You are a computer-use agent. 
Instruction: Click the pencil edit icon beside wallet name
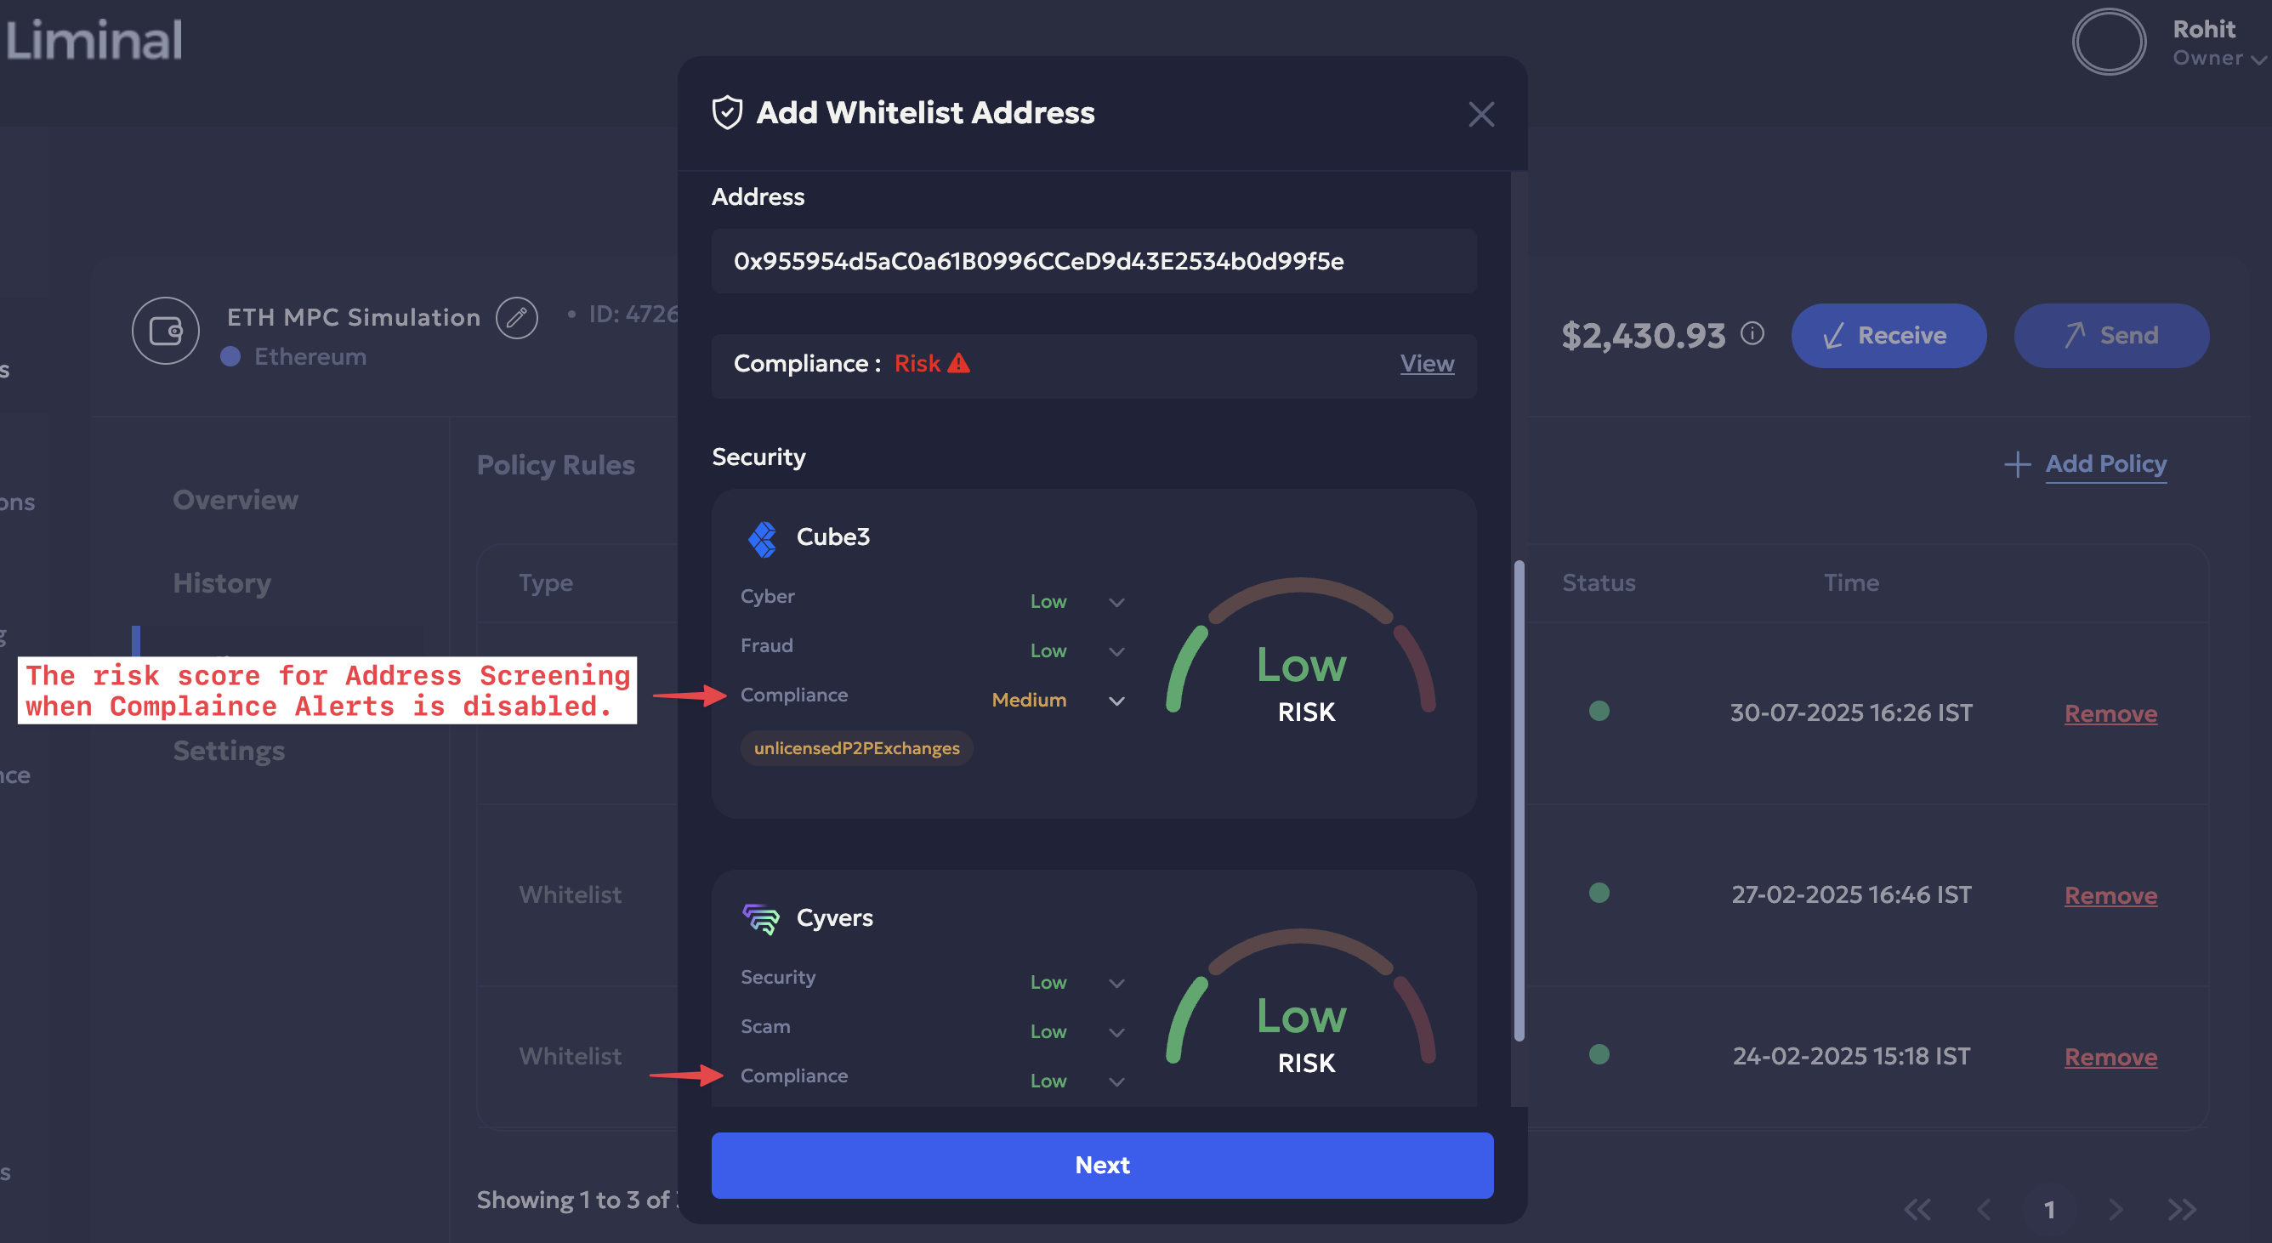(516, 318)
